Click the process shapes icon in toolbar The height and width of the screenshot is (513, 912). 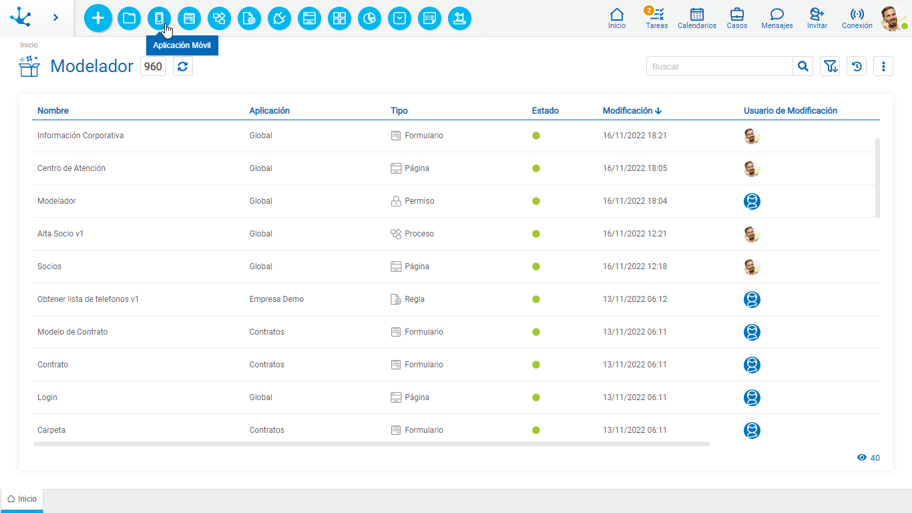(x=219, y=18)
